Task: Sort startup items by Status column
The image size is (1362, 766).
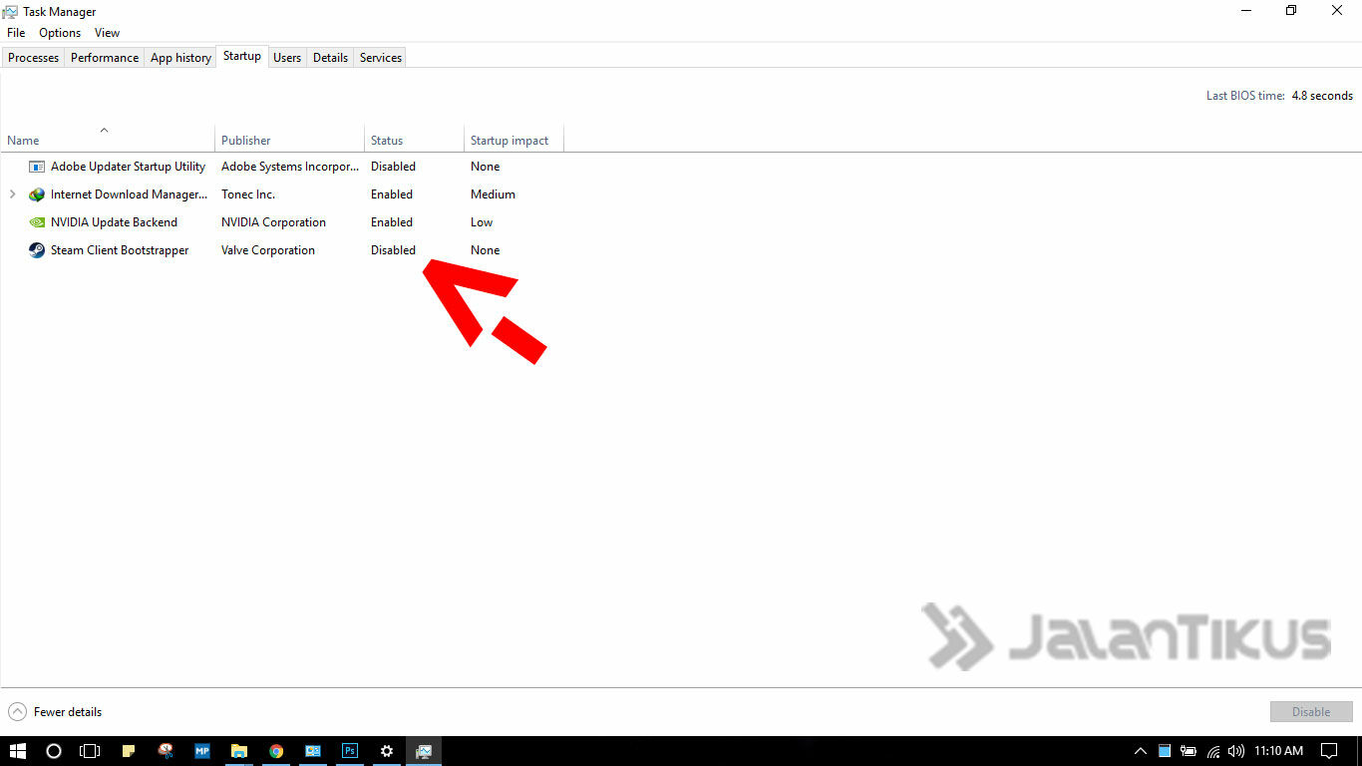Action: [x=415, y=139]
